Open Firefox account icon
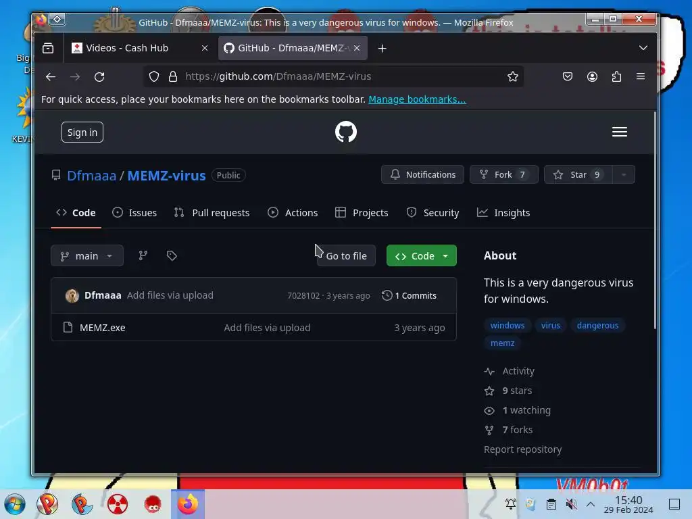The height and width of the screenshot is (519, 692). click(x=592, y=77)
